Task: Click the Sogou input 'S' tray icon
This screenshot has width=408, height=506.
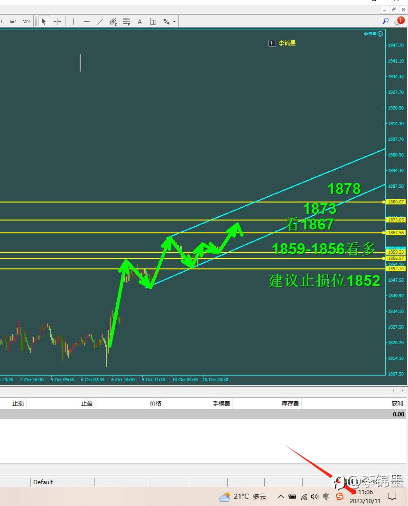Action: (340, 497)
